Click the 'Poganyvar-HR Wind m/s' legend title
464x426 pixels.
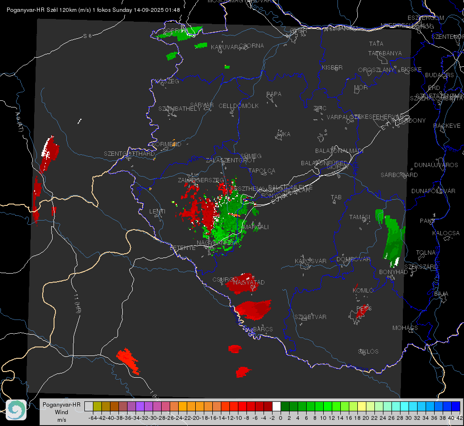pyautogui.click(x=62, y=412)
